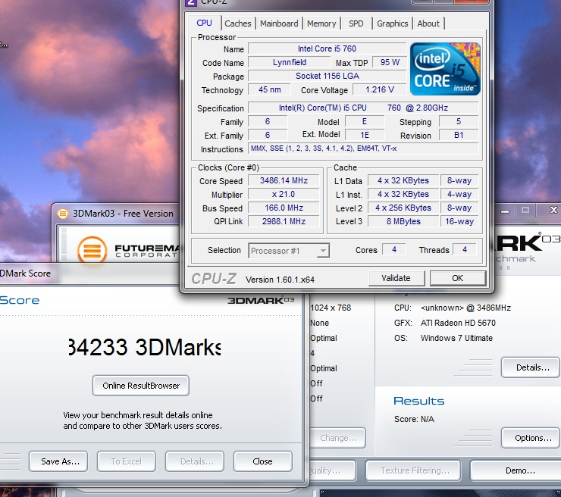Open the Mainboard tab in CPU-Z
The height and width of the screenshot is (497, 561).
point(279,23)
